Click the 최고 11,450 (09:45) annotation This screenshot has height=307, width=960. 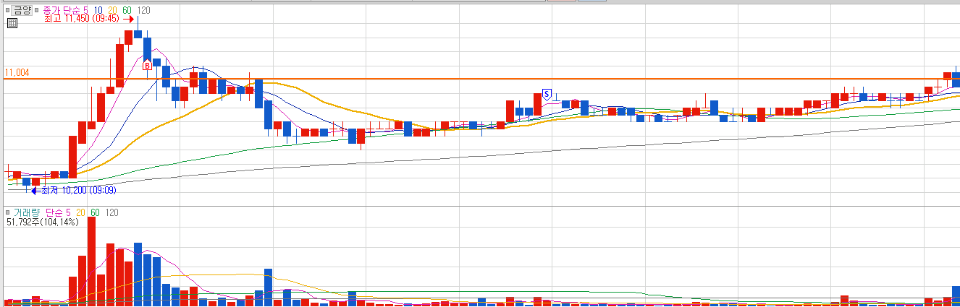(82, 19)
